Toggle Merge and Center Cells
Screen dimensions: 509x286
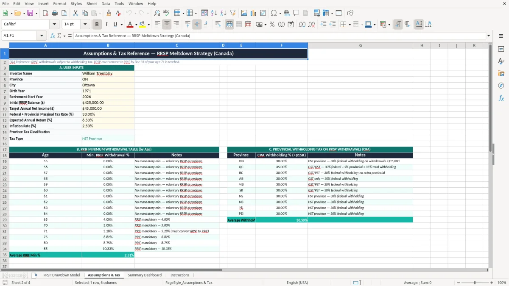(x=229, y=25)
